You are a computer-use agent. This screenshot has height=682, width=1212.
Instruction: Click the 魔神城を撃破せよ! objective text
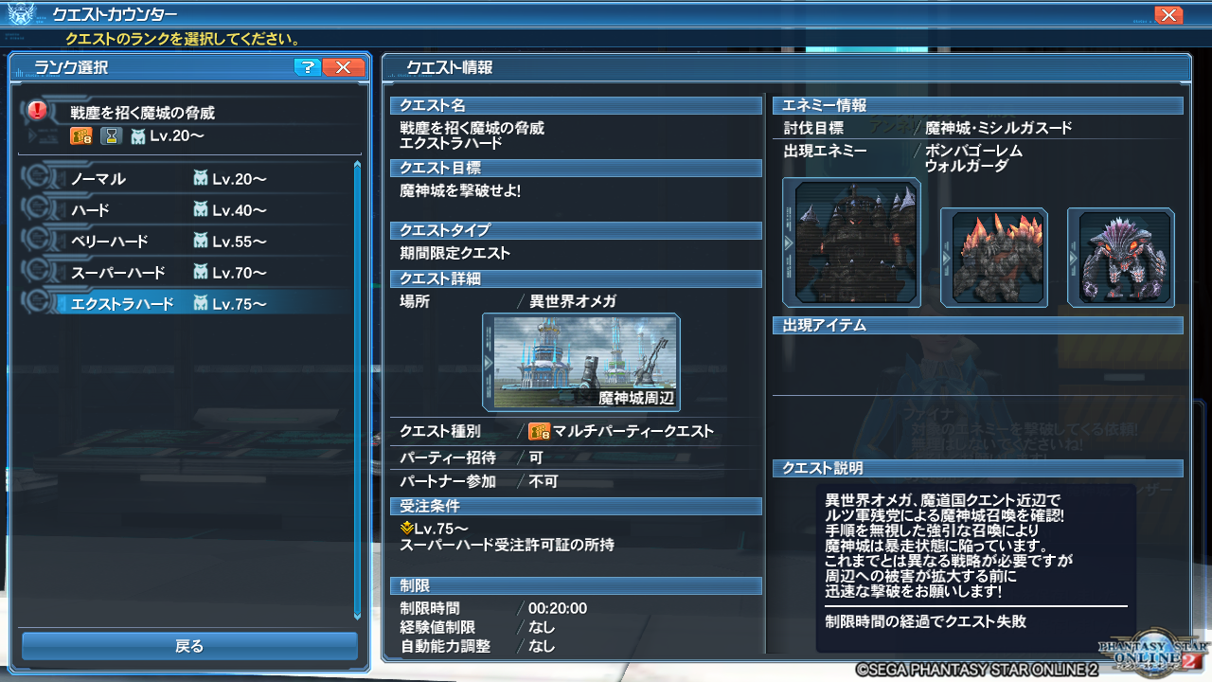460,190
